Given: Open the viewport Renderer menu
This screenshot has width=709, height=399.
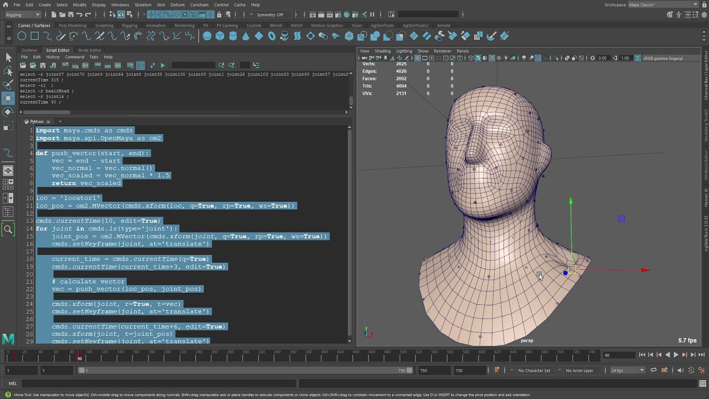Looking at the screenshot, I should pos(442,51).
